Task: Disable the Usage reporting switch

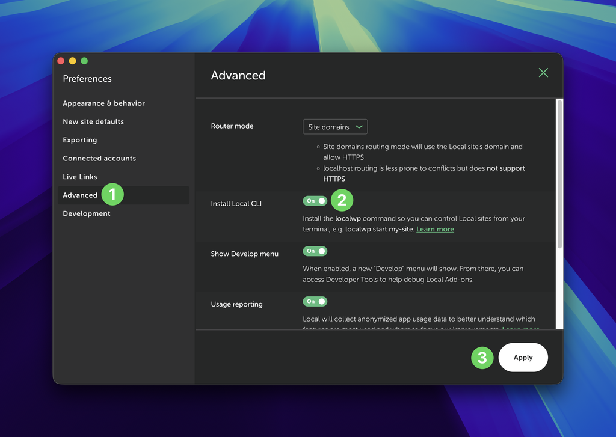Action: 315,301
